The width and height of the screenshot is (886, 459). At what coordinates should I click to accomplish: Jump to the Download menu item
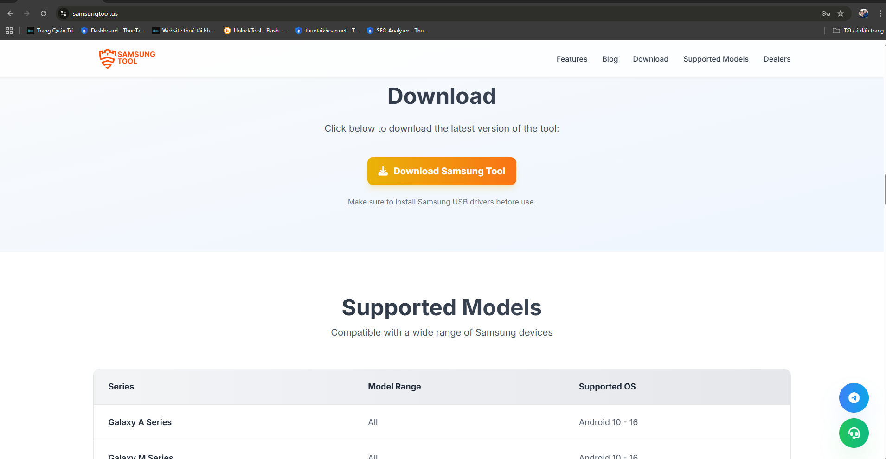(650, 59)
